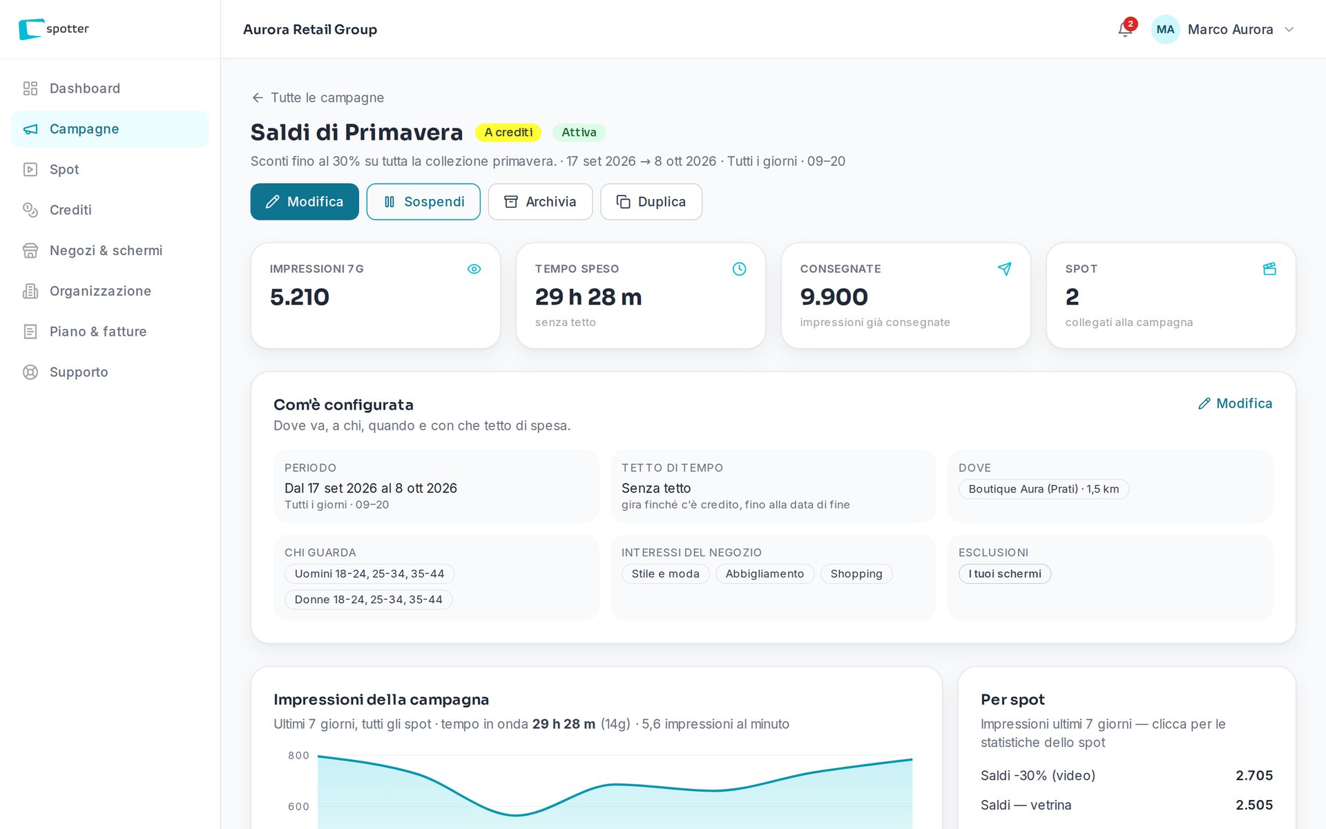Click the Spotter logo
The height and width of the screenshot is (829, 1326).
coord(54,29)
